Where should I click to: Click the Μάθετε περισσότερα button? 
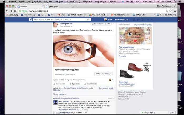pyautogui.click(x=104, y=74)
